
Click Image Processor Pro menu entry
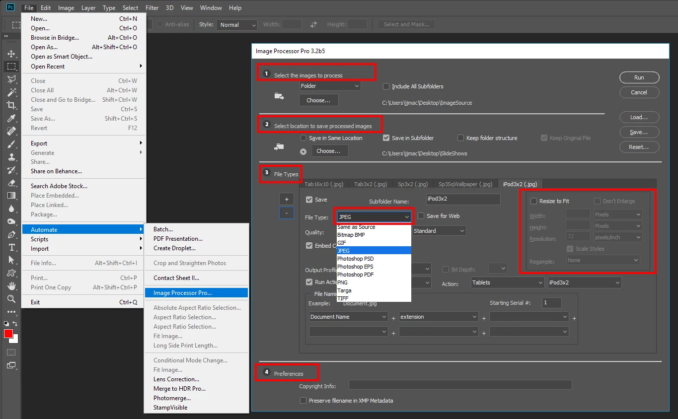pyautogui.click(x=196, y=293)
